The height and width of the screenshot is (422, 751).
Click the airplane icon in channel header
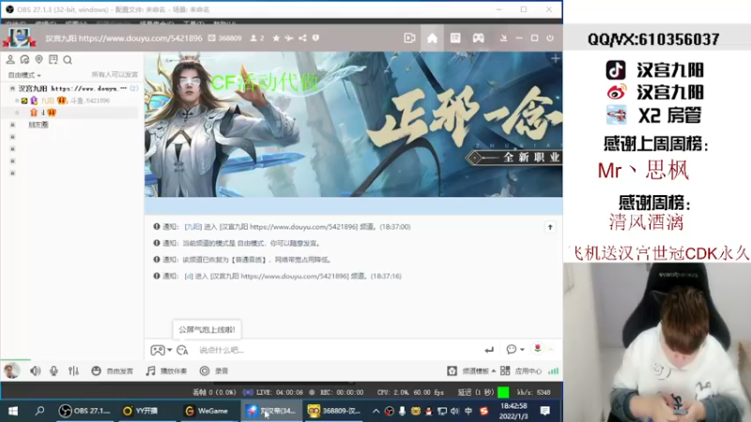(x=289, y=38)
